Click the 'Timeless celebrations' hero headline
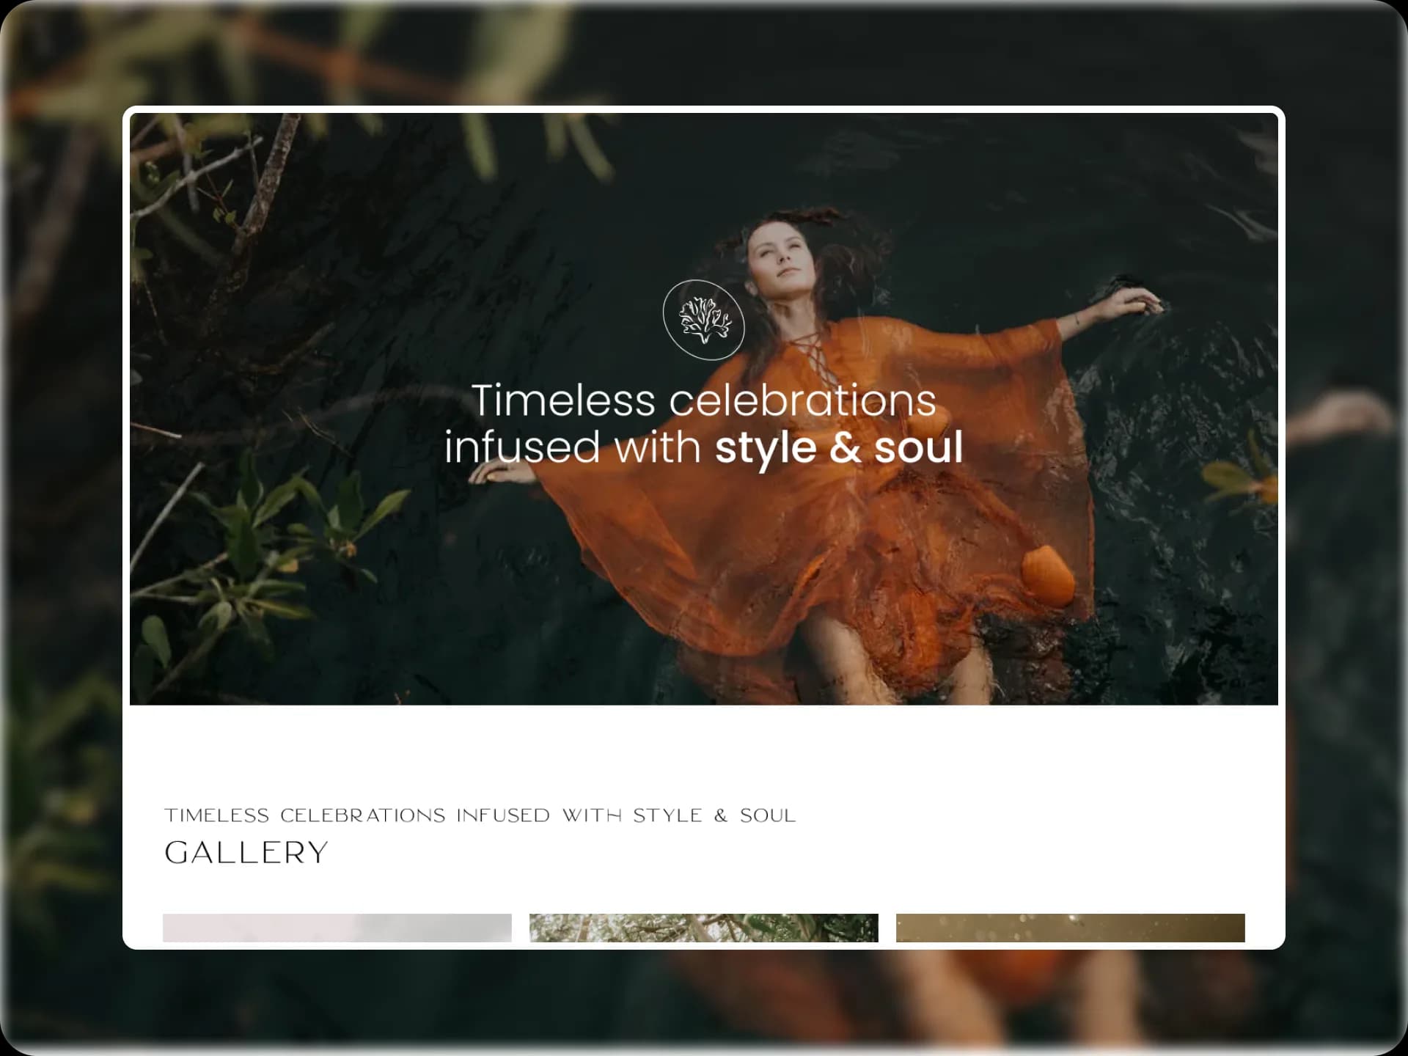Viewport: 1408px width, 1056px height. click(x=703, y=400)
